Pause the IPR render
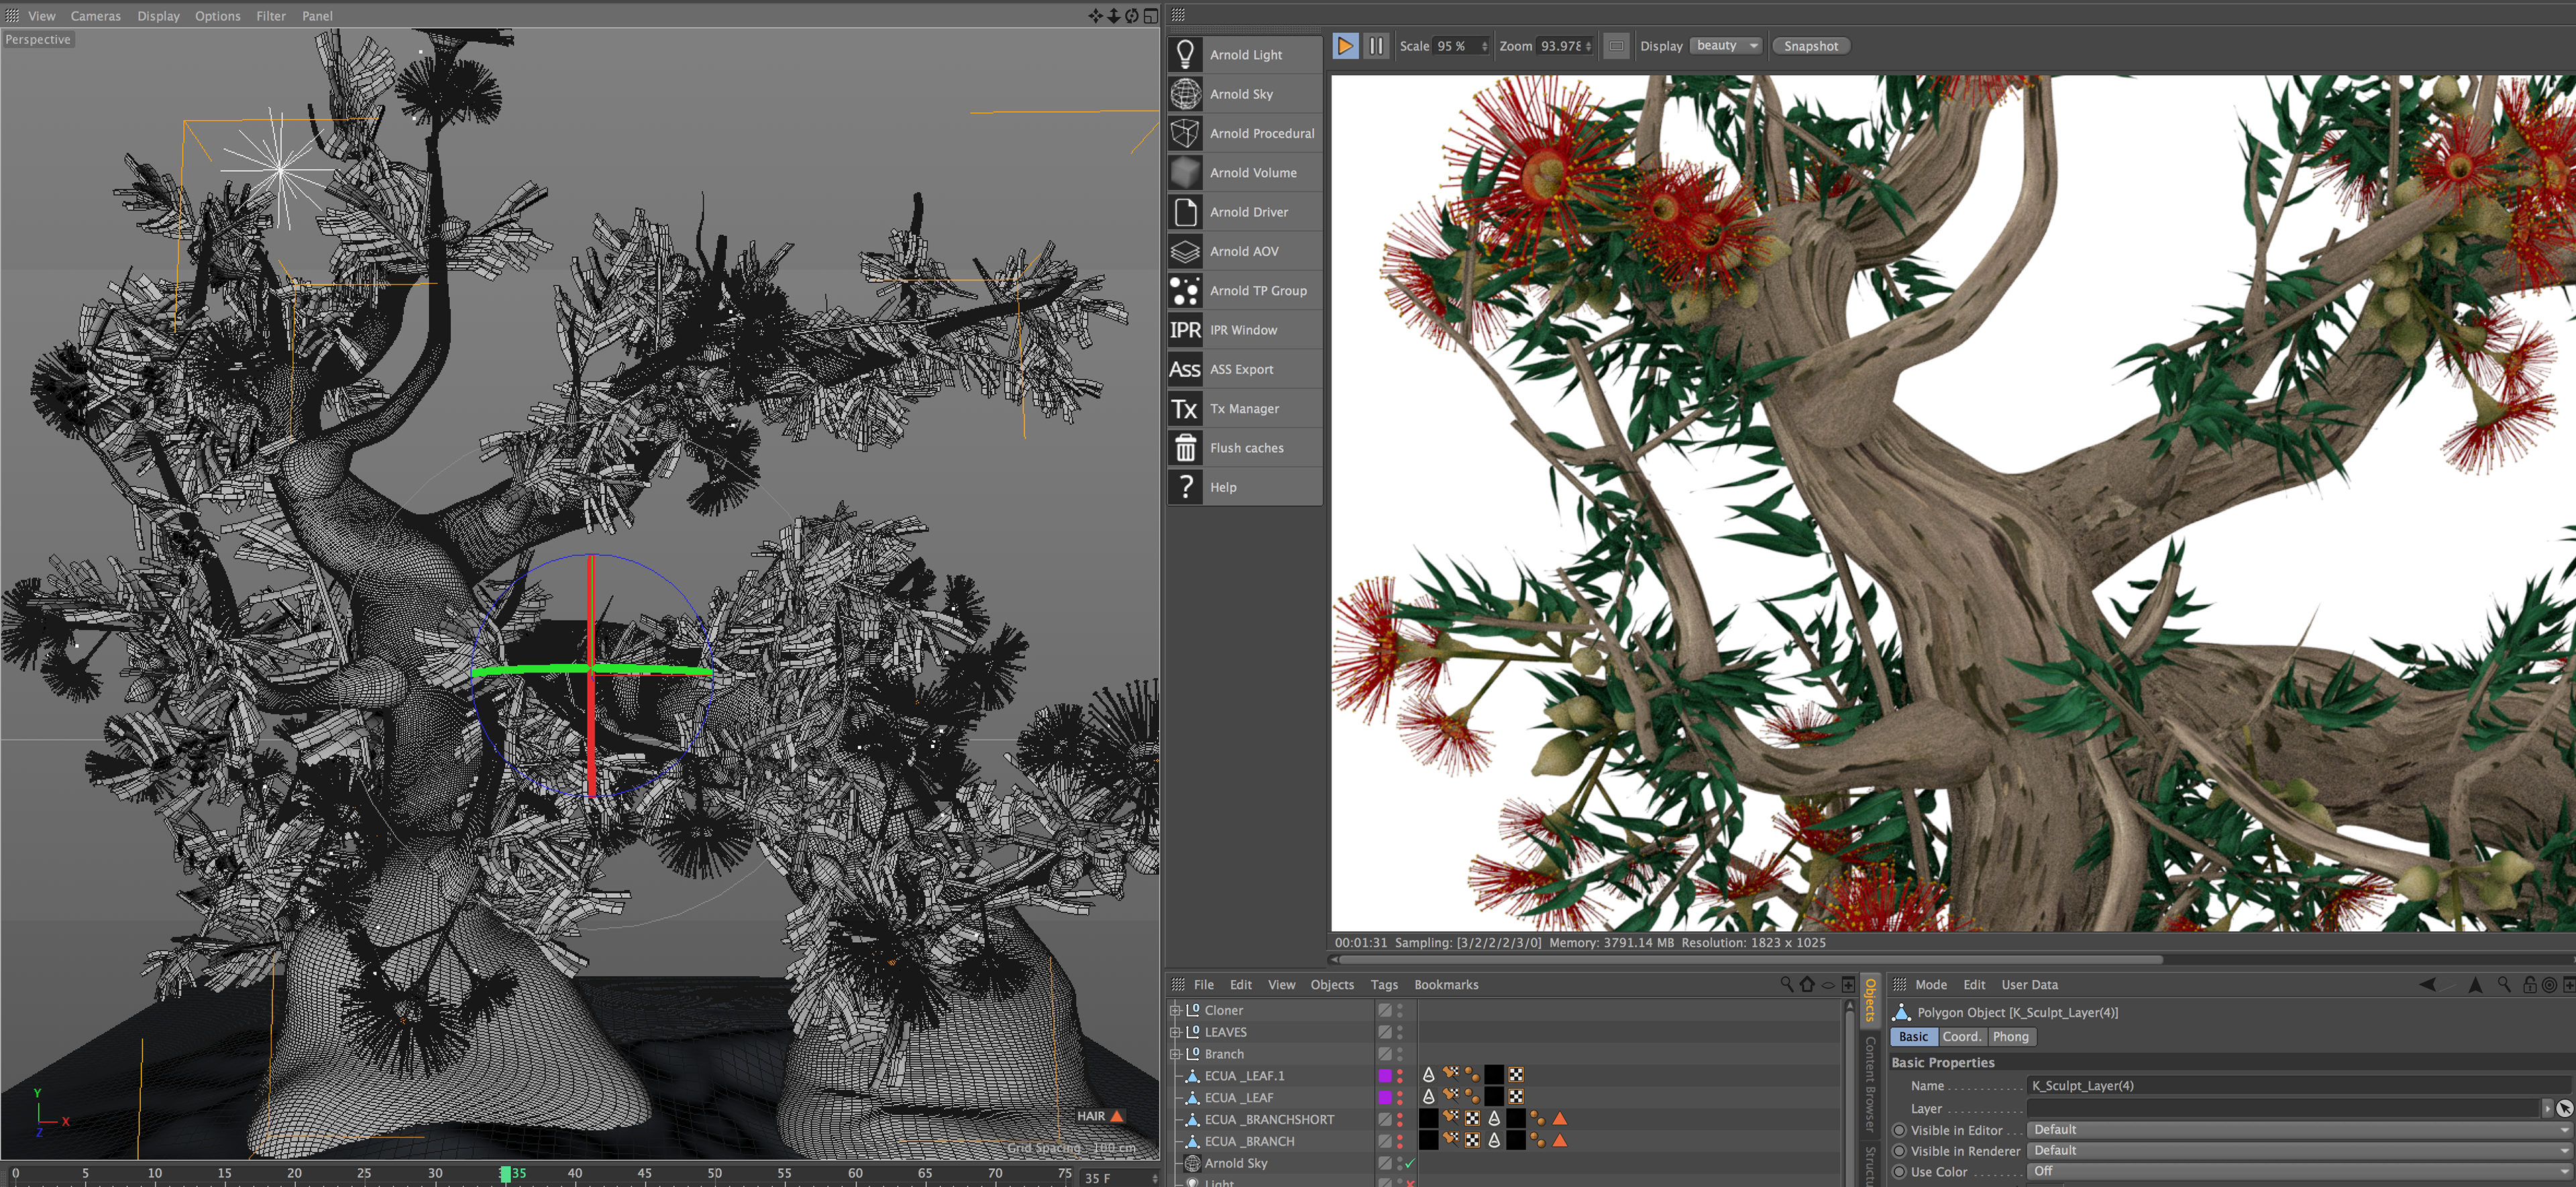Viewport: 2576px width, 1187px height. pos(1376,46)
